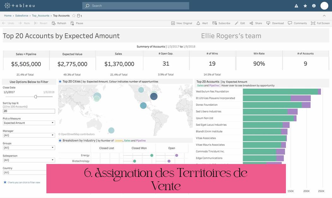Open the info help icon
Viewport: 332px width, 198px height.
click(x=314, y=6)
